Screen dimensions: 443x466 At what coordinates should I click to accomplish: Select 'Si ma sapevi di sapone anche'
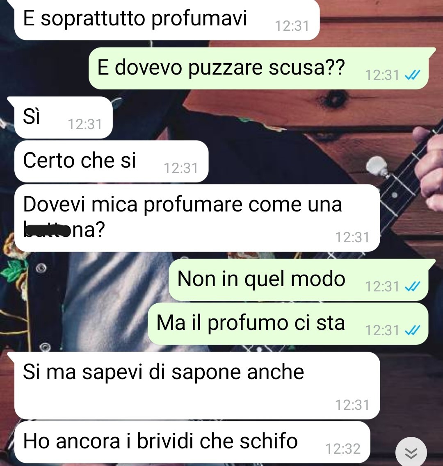(197, 385)
